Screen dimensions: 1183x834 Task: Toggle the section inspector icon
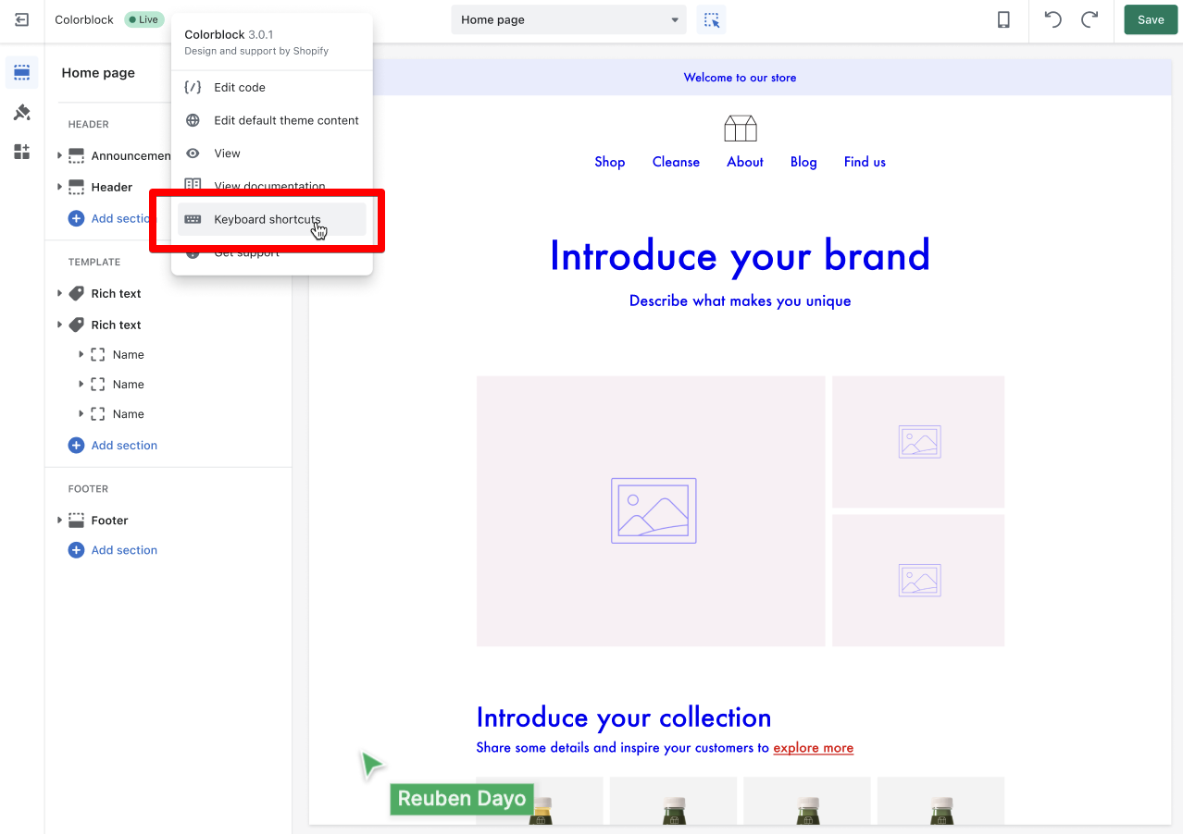[711, 19]
